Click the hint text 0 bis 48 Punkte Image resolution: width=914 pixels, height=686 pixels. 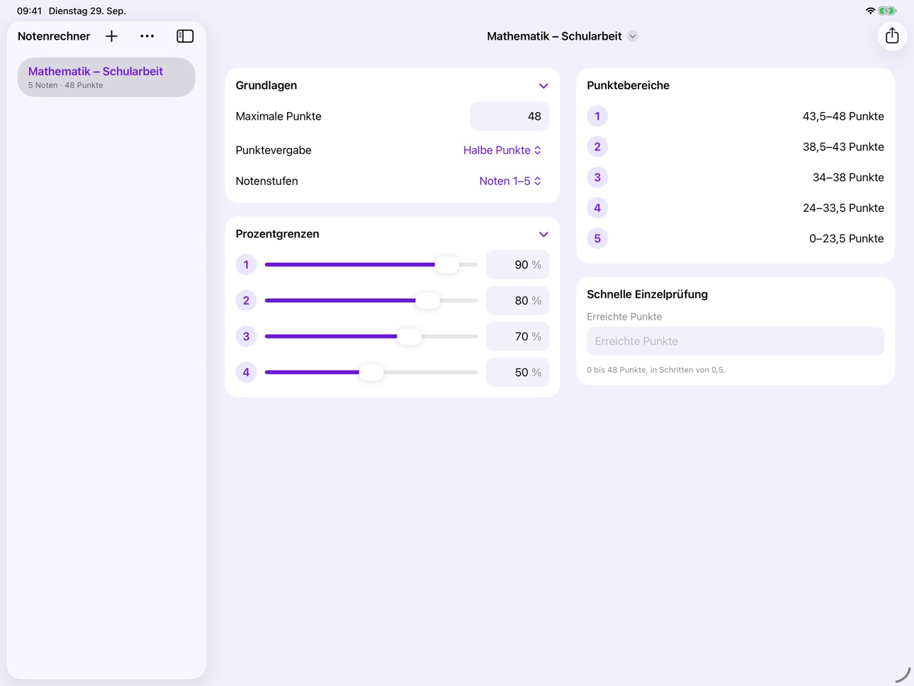(655, 370)
